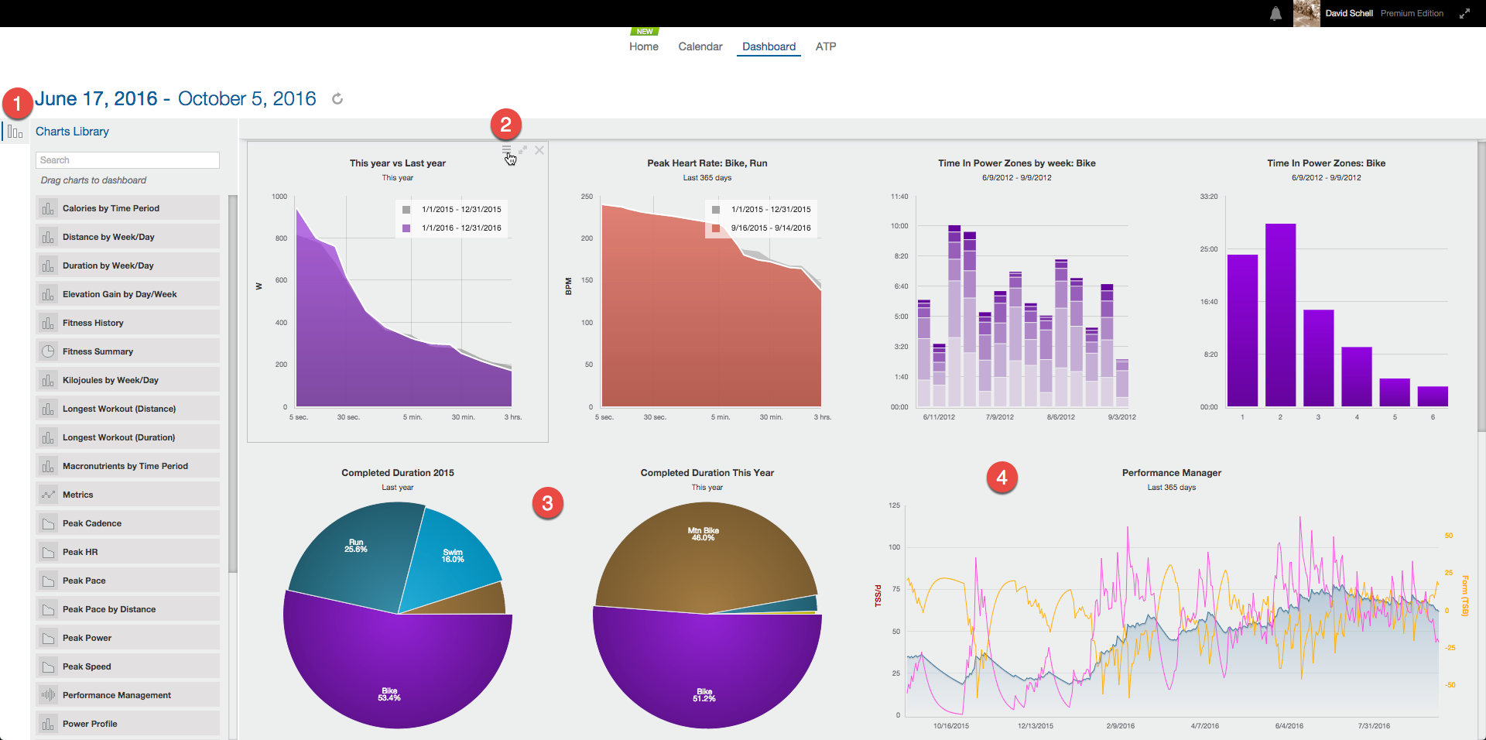Remove the This year vs Last year chart

point(539,150)
